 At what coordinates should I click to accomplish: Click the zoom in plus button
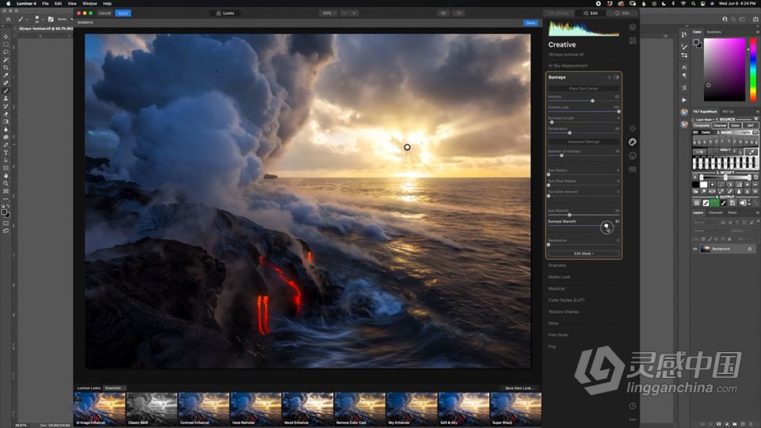tap(354, 13)
